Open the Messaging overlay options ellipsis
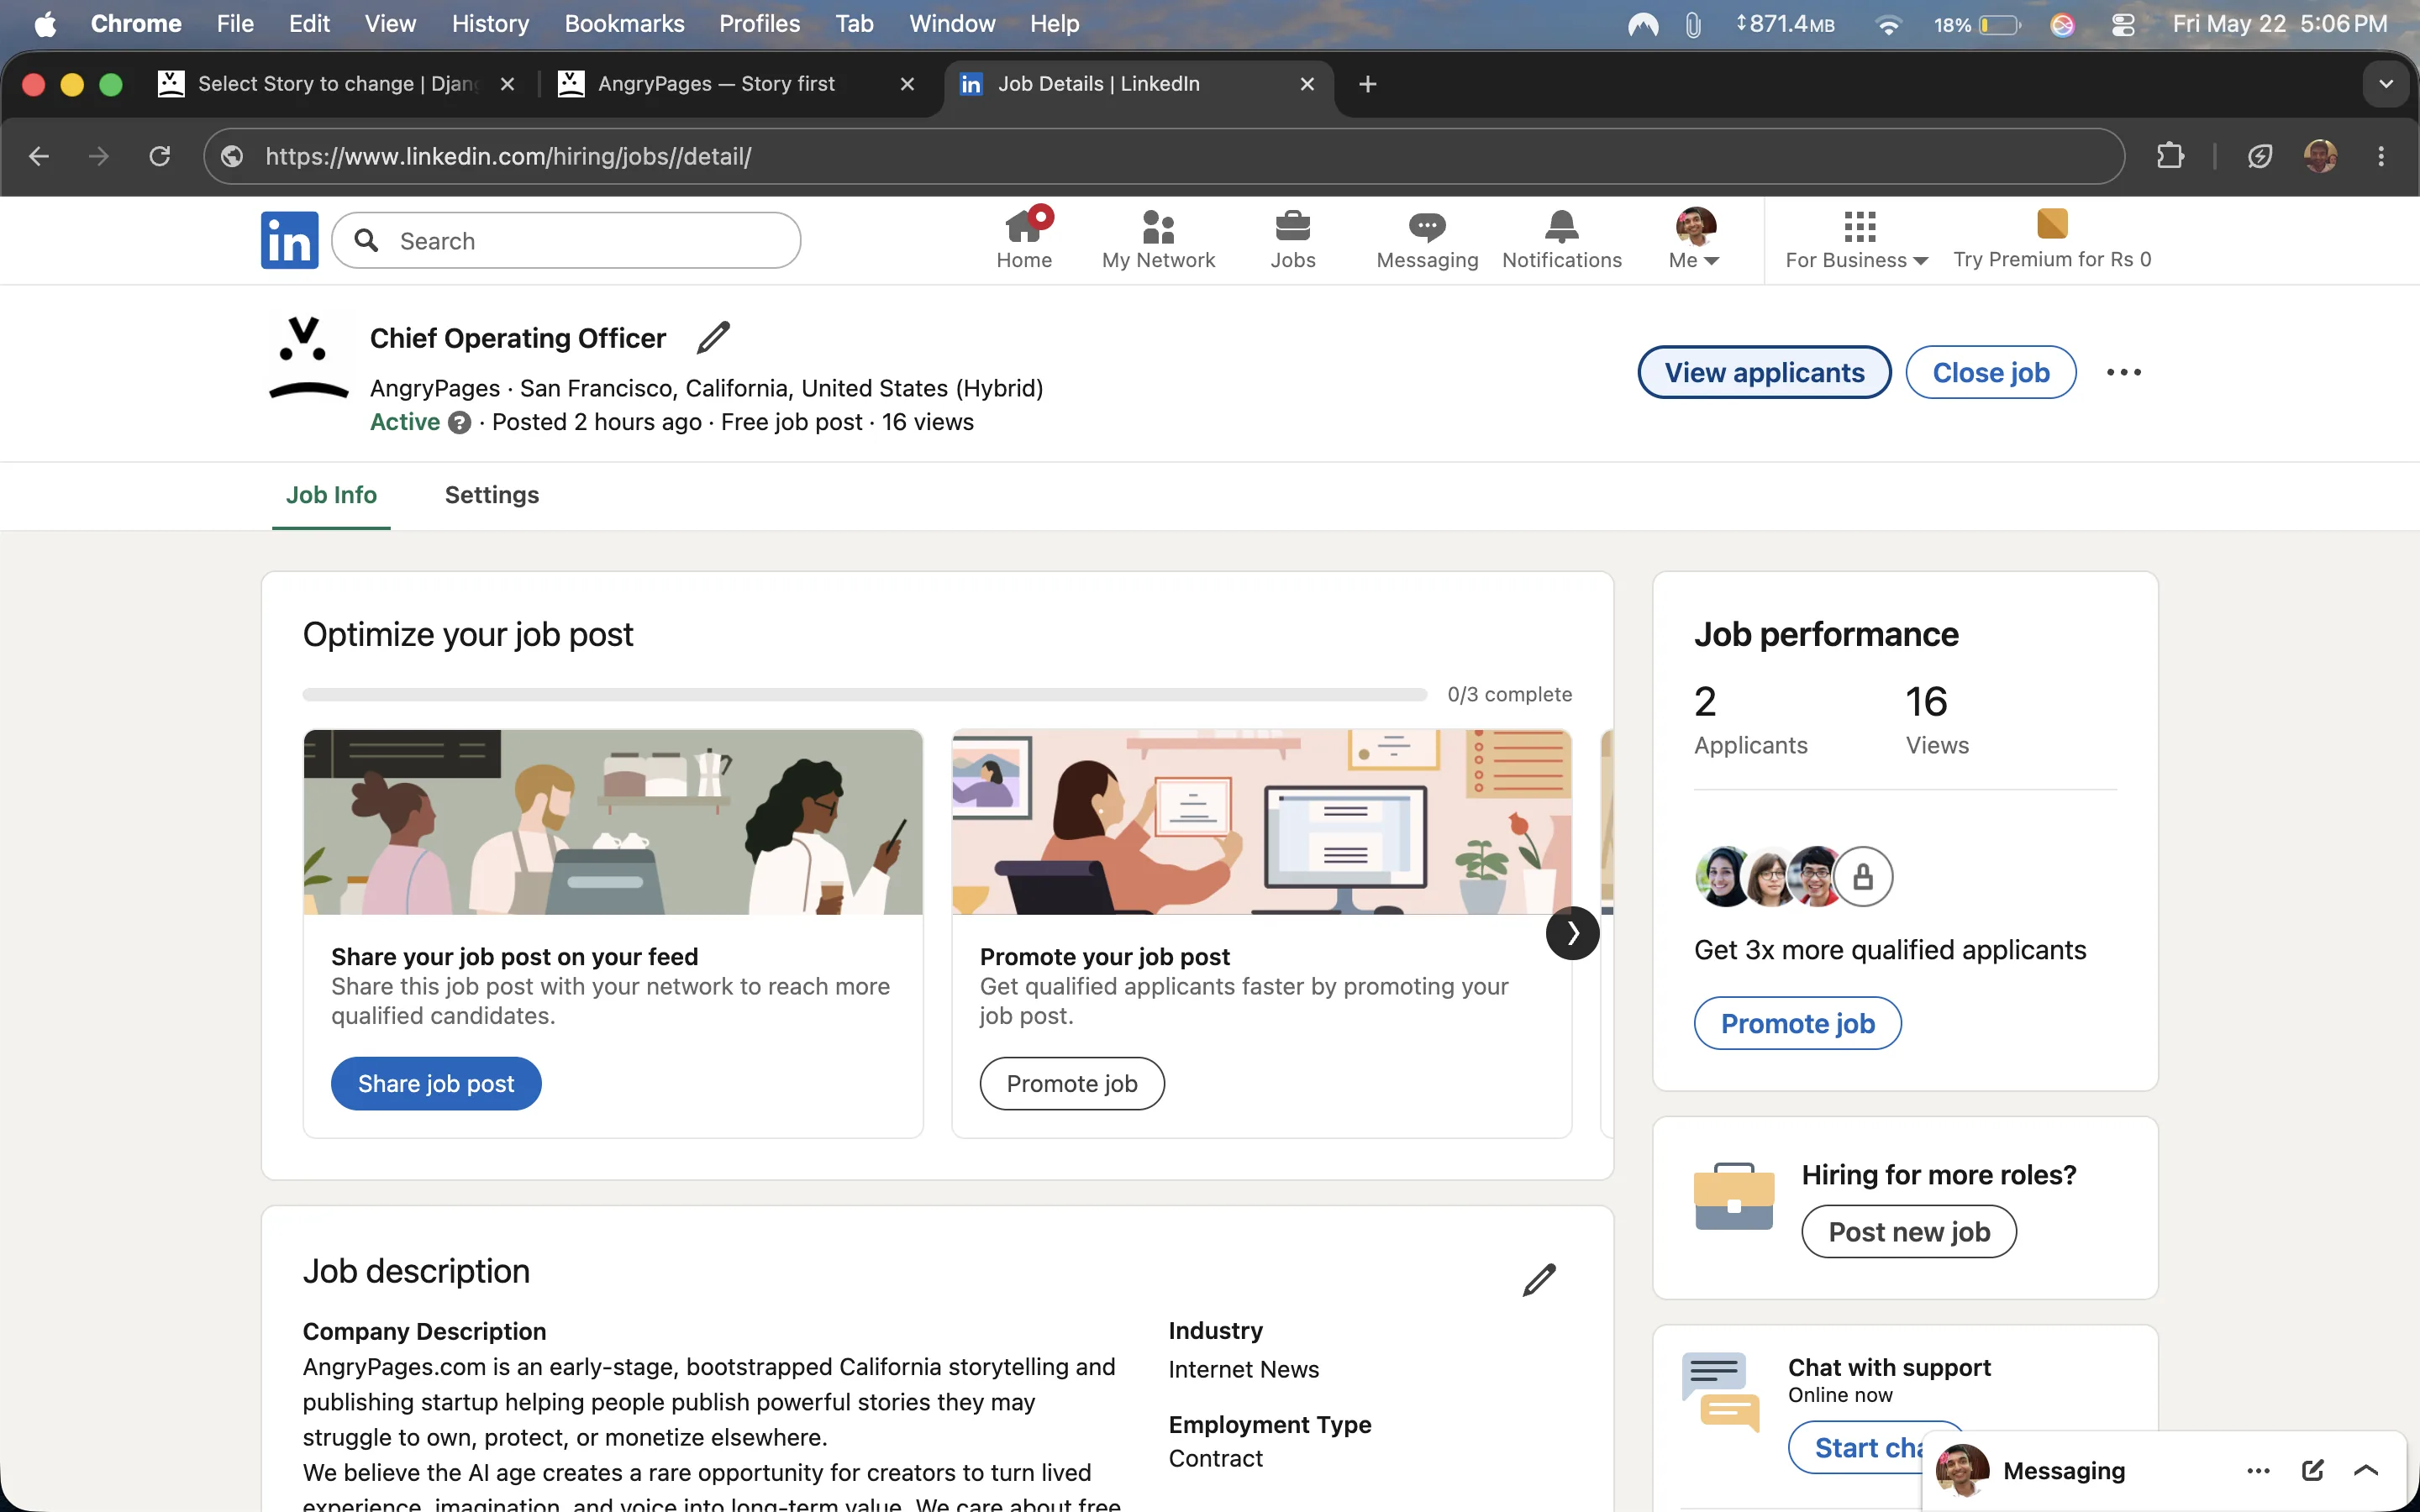This screenshot has width=2420, height=1512. pyautogui.click(x=2258, y=1471)
